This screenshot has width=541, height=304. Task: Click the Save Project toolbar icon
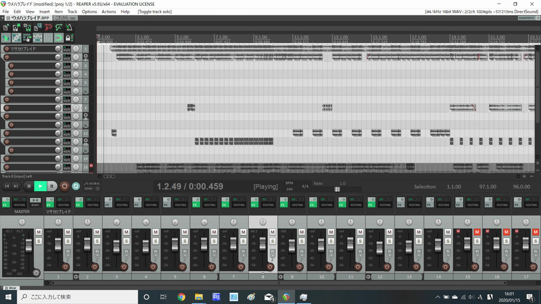pos(27,28)
